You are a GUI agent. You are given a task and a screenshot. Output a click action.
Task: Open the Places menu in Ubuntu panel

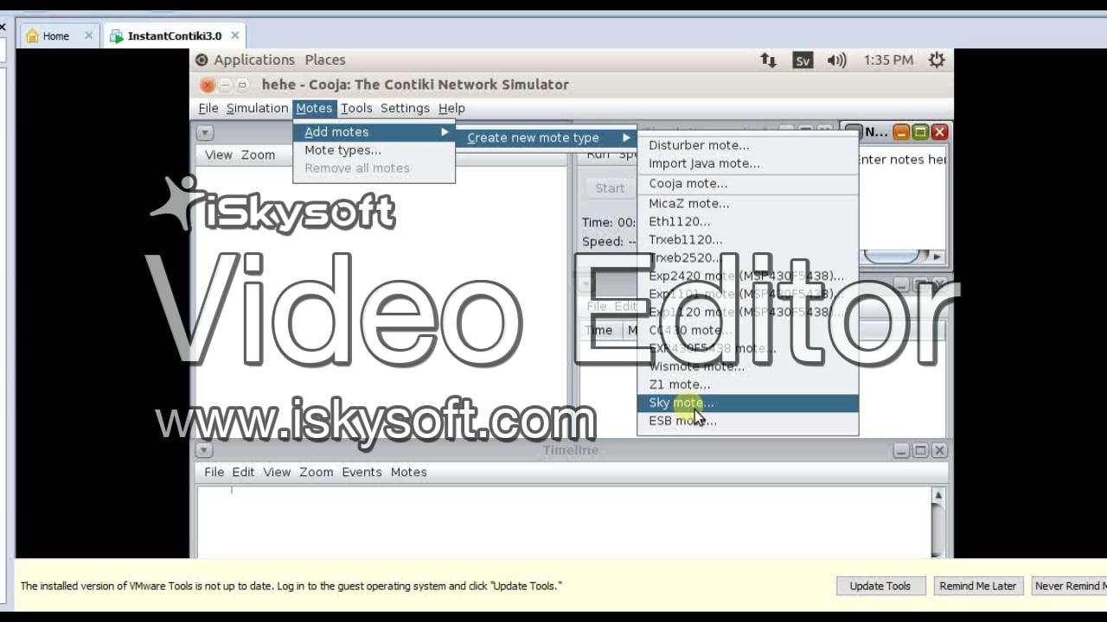coord(325,60)
